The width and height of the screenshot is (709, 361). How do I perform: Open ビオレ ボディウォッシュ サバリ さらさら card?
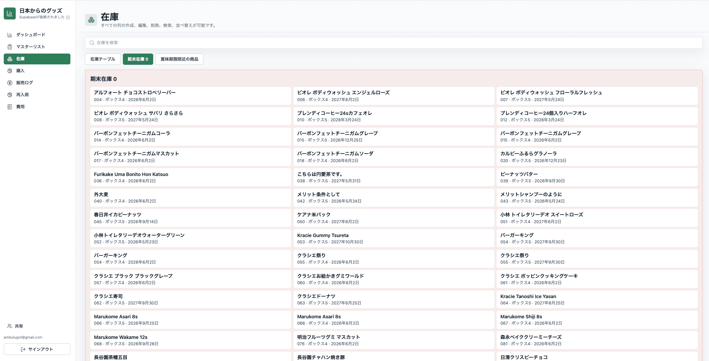click(190, 116)
